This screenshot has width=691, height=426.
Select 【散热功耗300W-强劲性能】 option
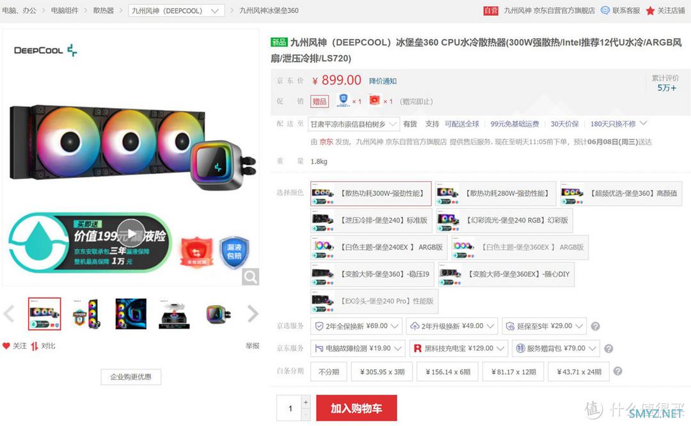(370, 193)
